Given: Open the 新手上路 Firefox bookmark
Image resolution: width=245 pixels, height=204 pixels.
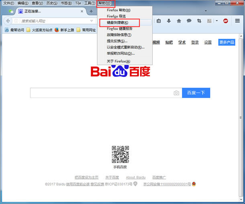Looking at the screenshot, I should click(x=64, y=30).
